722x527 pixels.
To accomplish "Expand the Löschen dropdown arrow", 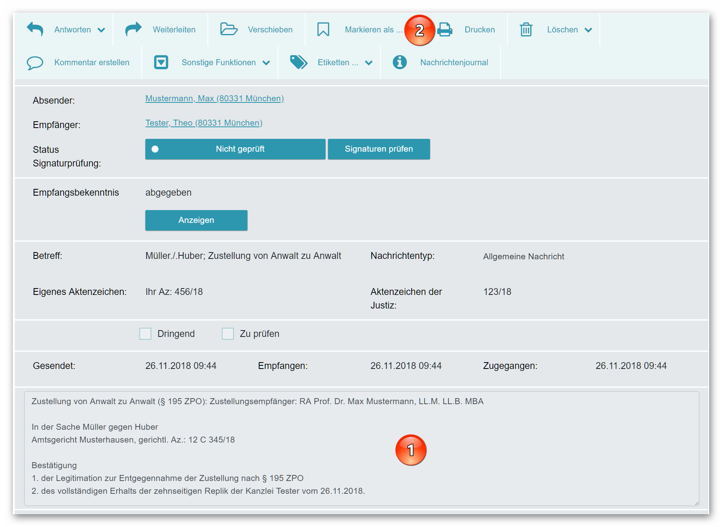I will point(588,30).
